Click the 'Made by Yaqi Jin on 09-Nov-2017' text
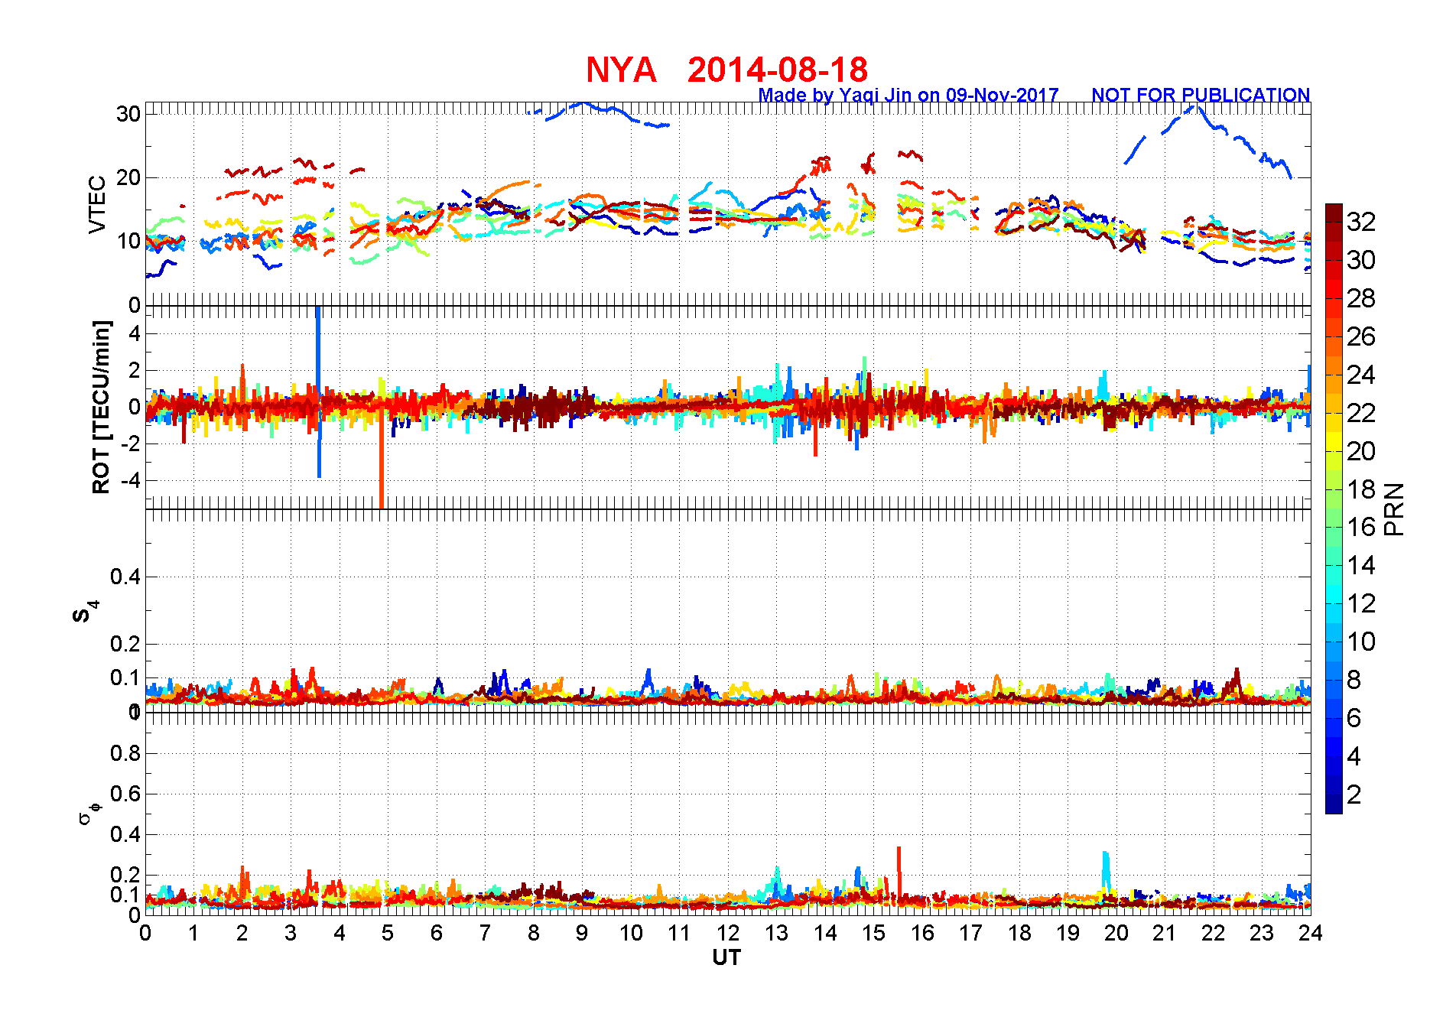Screen dimensions: 1456x1017 908,95
